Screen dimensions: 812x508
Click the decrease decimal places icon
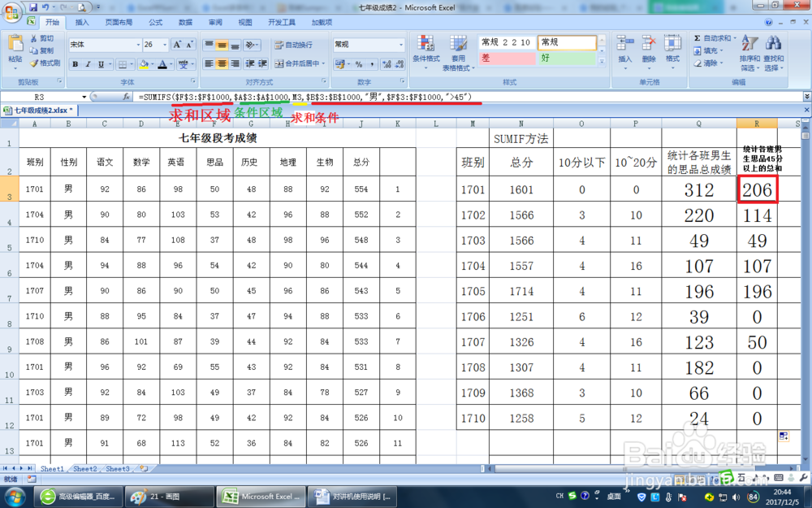pyautogui.click(x=400, y=63)
